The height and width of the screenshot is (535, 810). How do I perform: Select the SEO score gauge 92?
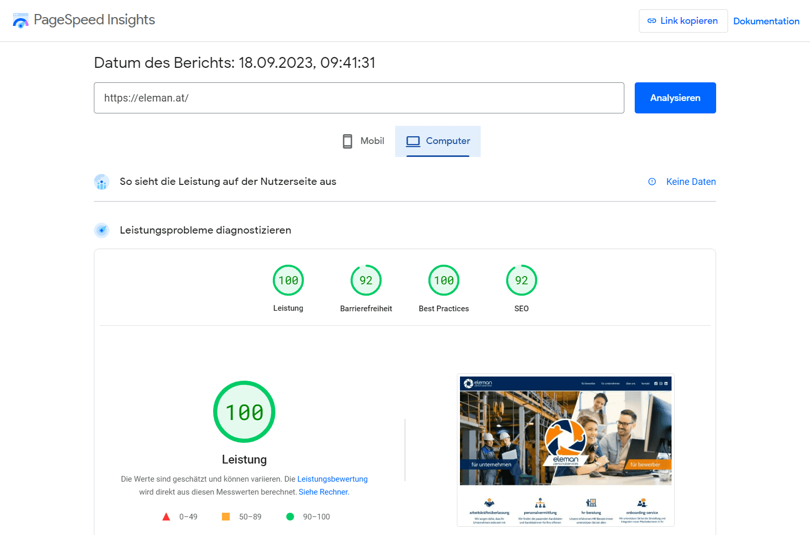pyautogui.click(x=522, y=280)
